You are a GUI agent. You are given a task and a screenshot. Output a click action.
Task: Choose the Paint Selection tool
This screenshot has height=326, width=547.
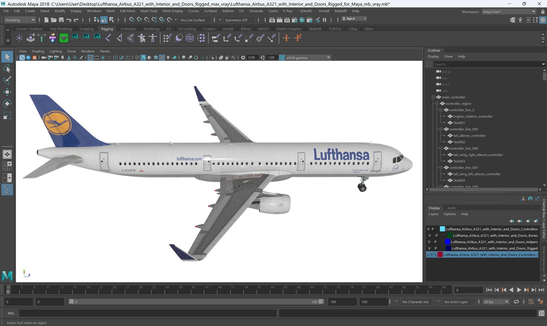(x=7, y=80)
